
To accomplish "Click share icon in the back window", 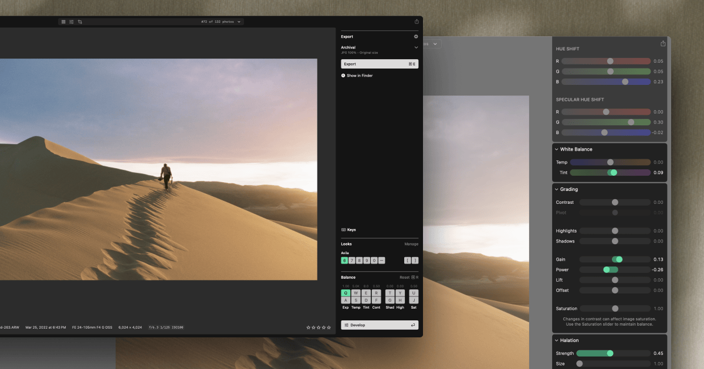I will [x=663, y=43].
